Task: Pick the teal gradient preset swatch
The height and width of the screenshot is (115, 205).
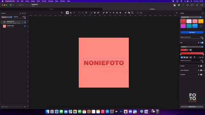Action: 189,26
